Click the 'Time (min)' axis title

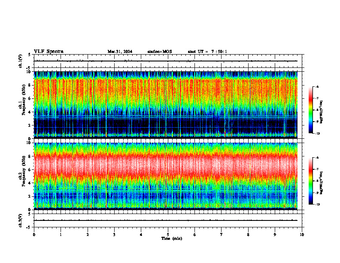coord(172,239)
